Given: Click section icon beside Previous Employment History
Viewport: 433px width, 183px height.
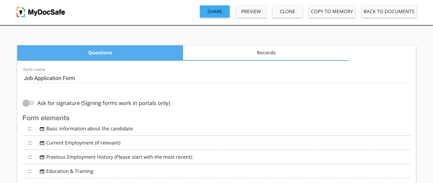Looking at the screenshot, I should coord(42,157).
